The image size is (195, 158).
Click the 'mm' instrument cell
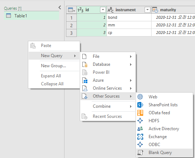[129, 25]
